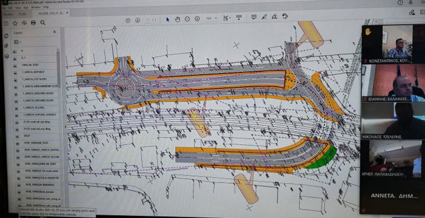This screenshot has width=425, height=218.
Task: Add a comment with speech bubble icon
Action: [x=254, y=17]
